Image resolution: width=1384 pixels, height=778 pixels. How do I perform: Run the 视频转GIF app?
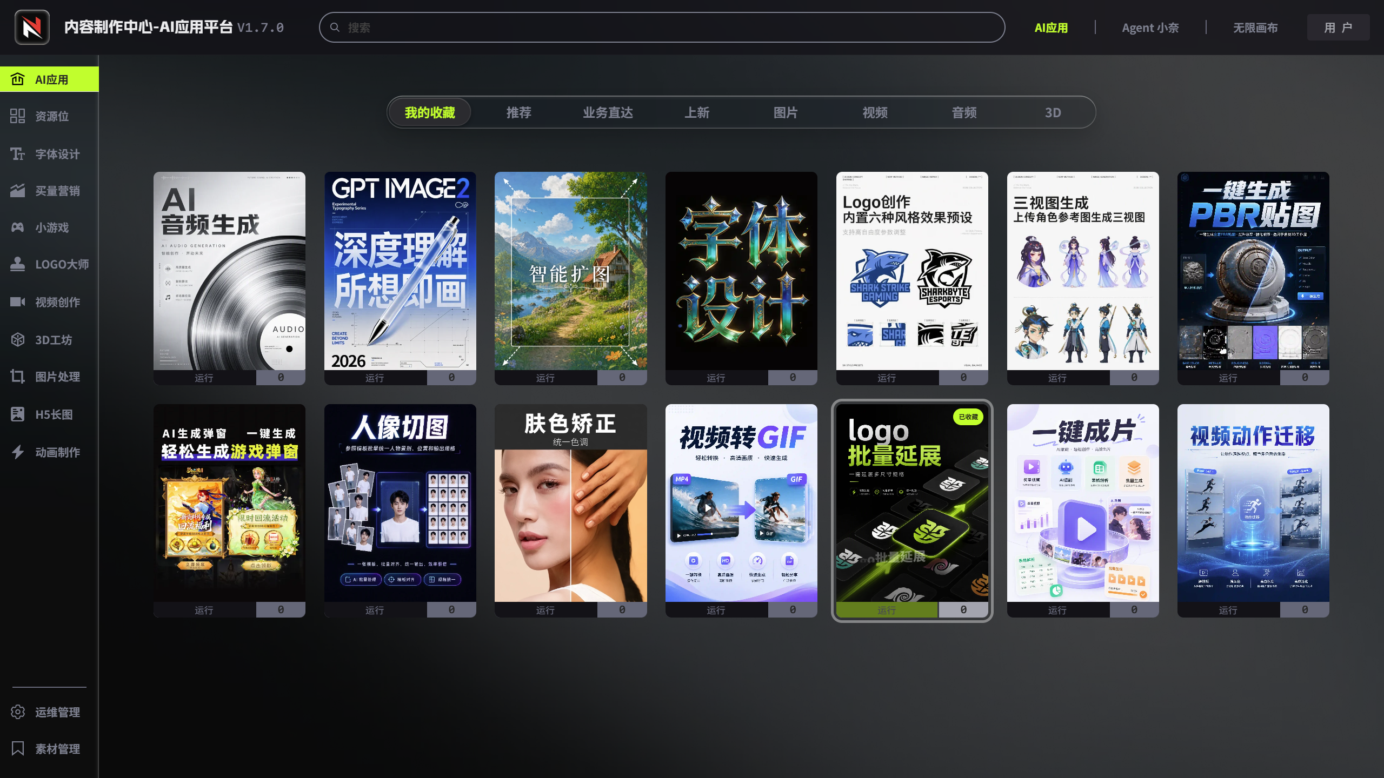716,610
